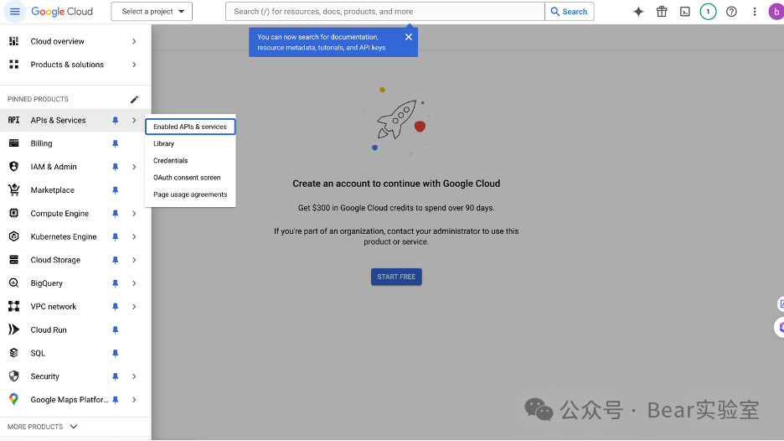Unpin Cloud Run pin toggle
Viewport: 784px width, 441px height.
pyautogui.click(x=115, y=329)
